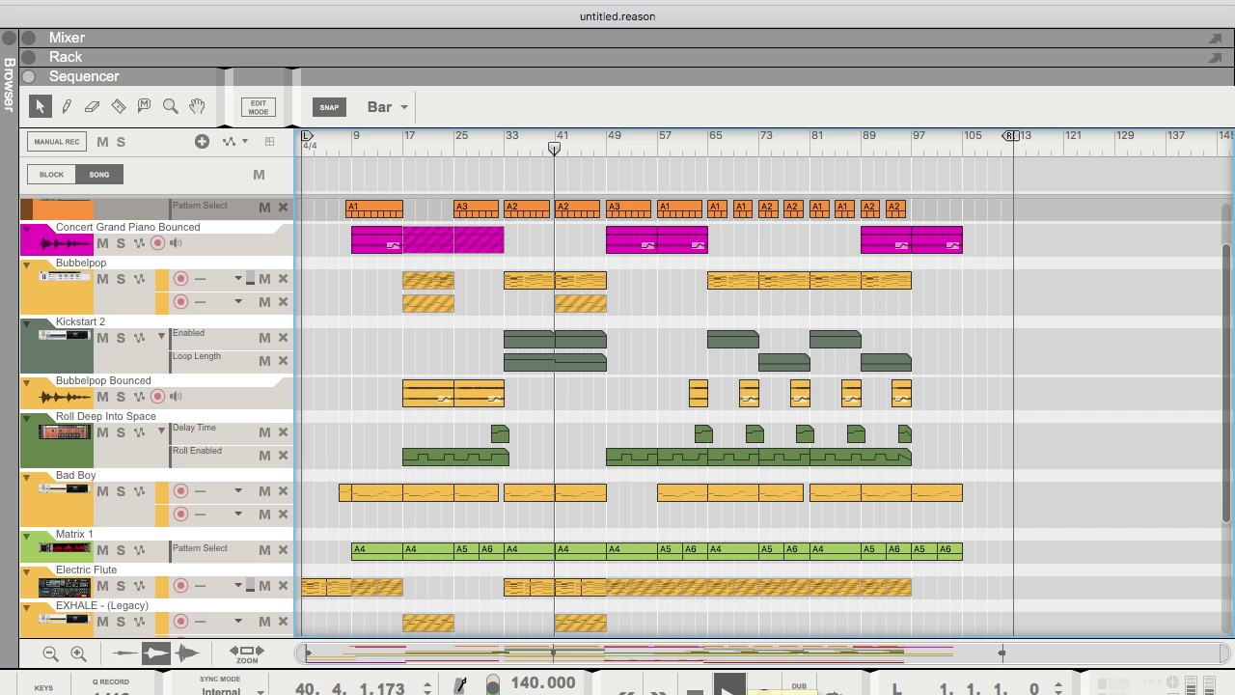This screenshot has height=695, width=1235.
Task: Select the Razor tool
Action: tap(119, 106)
